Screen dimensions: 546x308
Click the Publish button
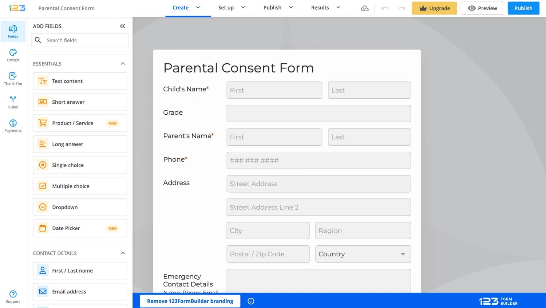click(x=523, y=8)
